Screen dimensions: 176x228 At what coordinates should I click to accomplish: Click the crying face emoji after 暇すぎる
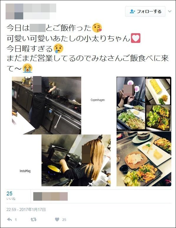coord(59,48)
